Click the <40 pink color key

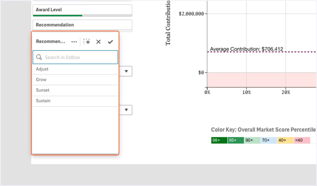pos(302,140)
